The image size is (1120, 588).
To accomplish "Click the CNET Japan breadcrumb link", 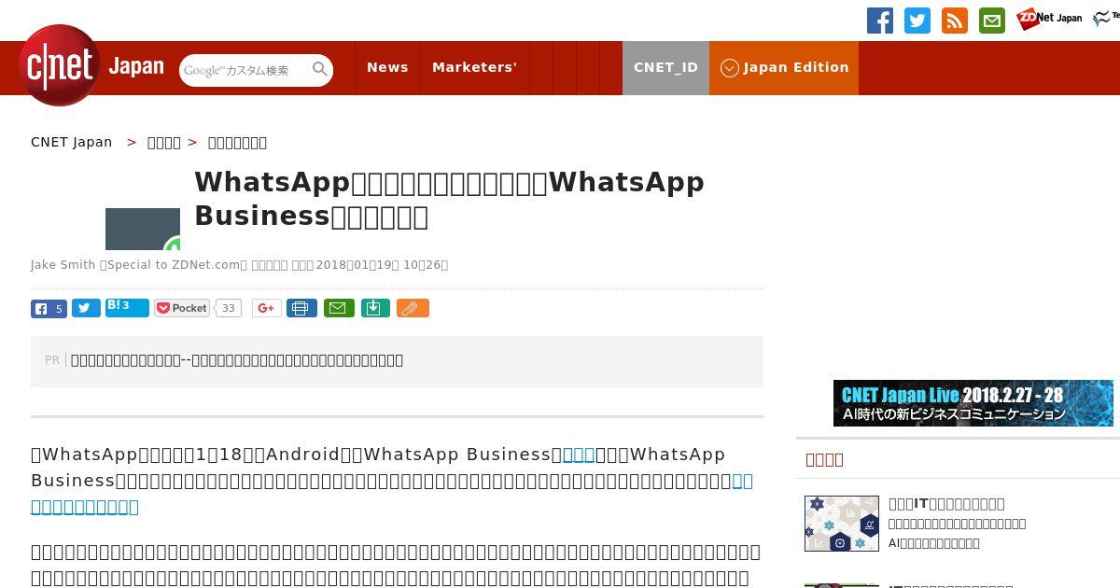I will [x=72, y=142].
